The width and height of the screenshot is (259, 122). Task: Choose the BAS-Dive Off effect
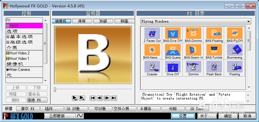coord(173,35)
